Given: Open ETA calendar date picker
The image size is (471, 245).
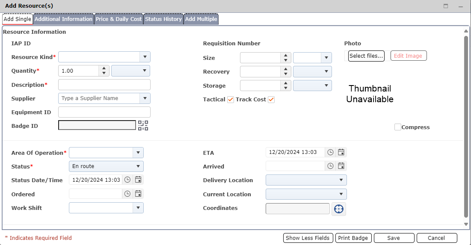Looking at the screenshot, I should 341,152.
